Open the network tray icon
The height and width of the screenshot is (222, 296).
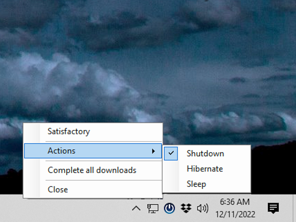152,208
